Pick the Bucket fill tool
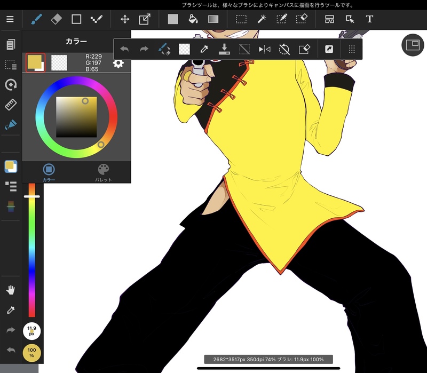 [193, 19]
